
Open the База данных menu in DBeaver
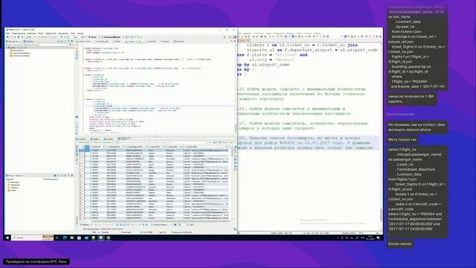[63, 33]
